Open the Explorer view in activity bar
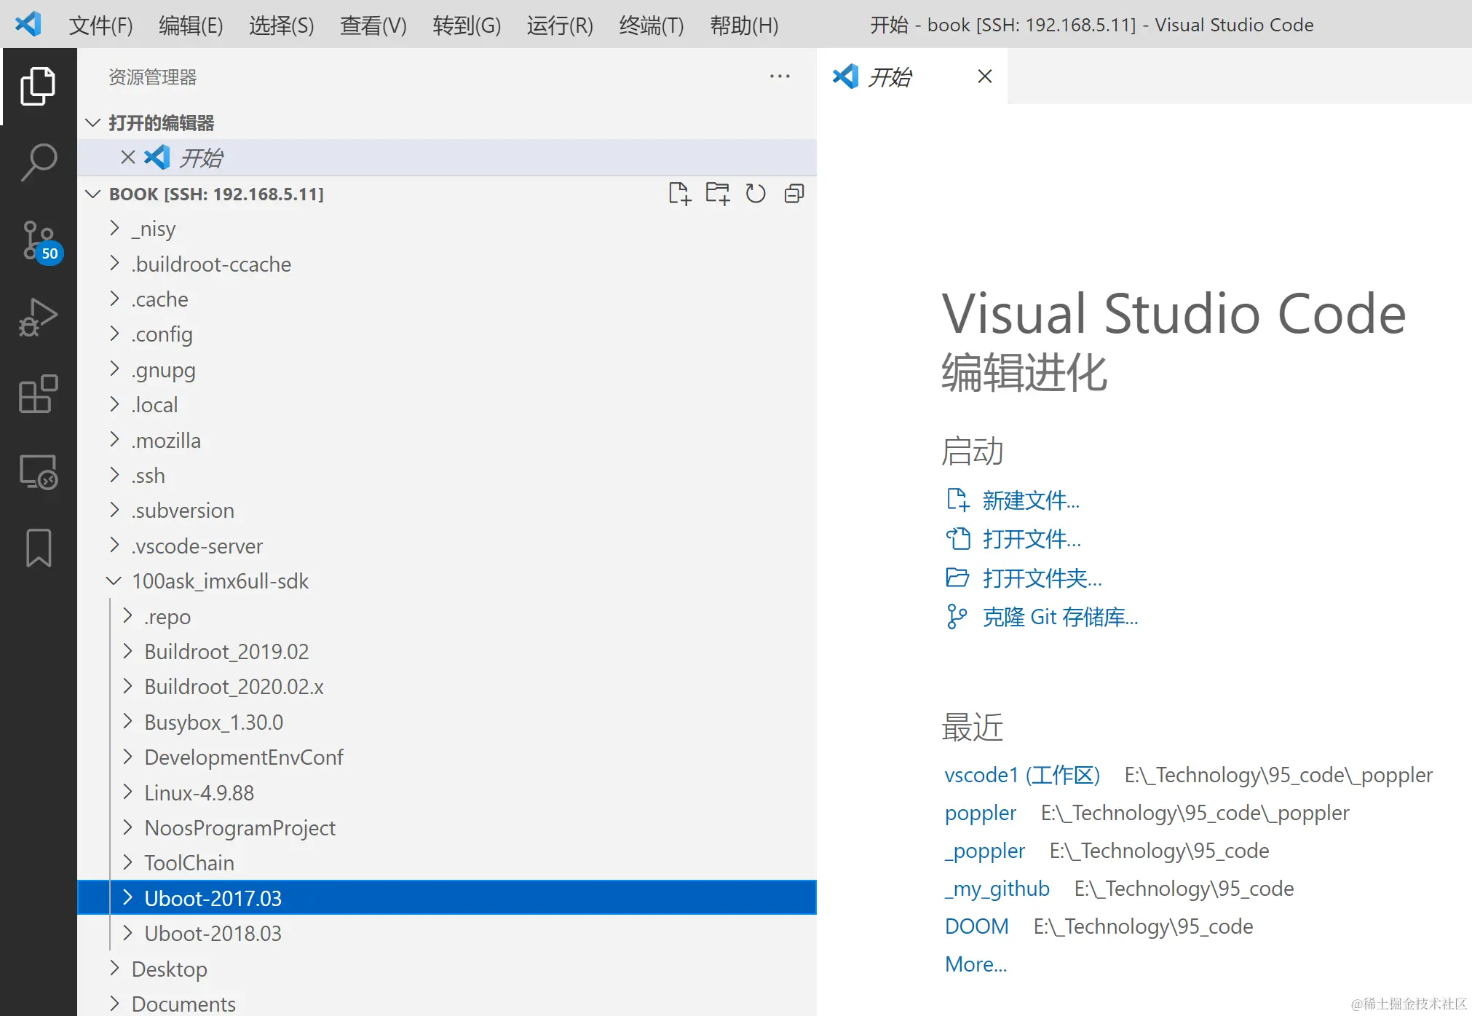1472x1016 pixels. 39,86
